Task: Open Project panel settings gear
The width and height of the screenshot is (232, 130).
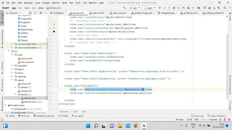Action: (x=41, y=13)
